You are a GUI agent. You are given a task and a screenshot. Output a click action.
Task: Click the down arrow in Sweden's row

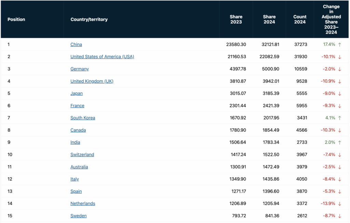pos(339,216)
